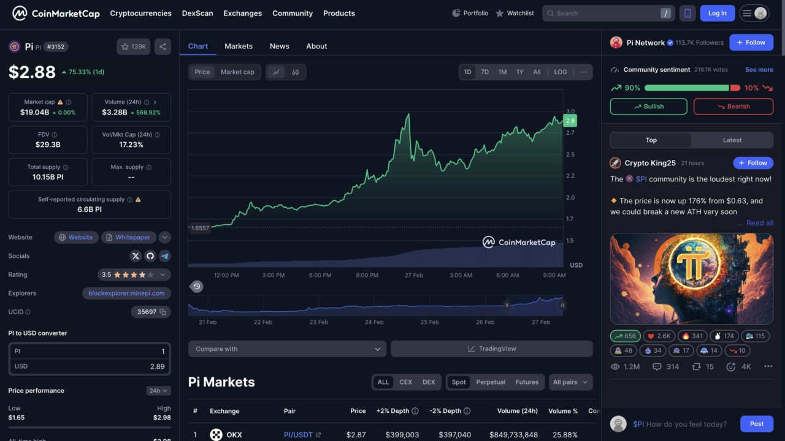Enable LOG scale on the chart
785x441 pixels.
(x=561, y=72)
